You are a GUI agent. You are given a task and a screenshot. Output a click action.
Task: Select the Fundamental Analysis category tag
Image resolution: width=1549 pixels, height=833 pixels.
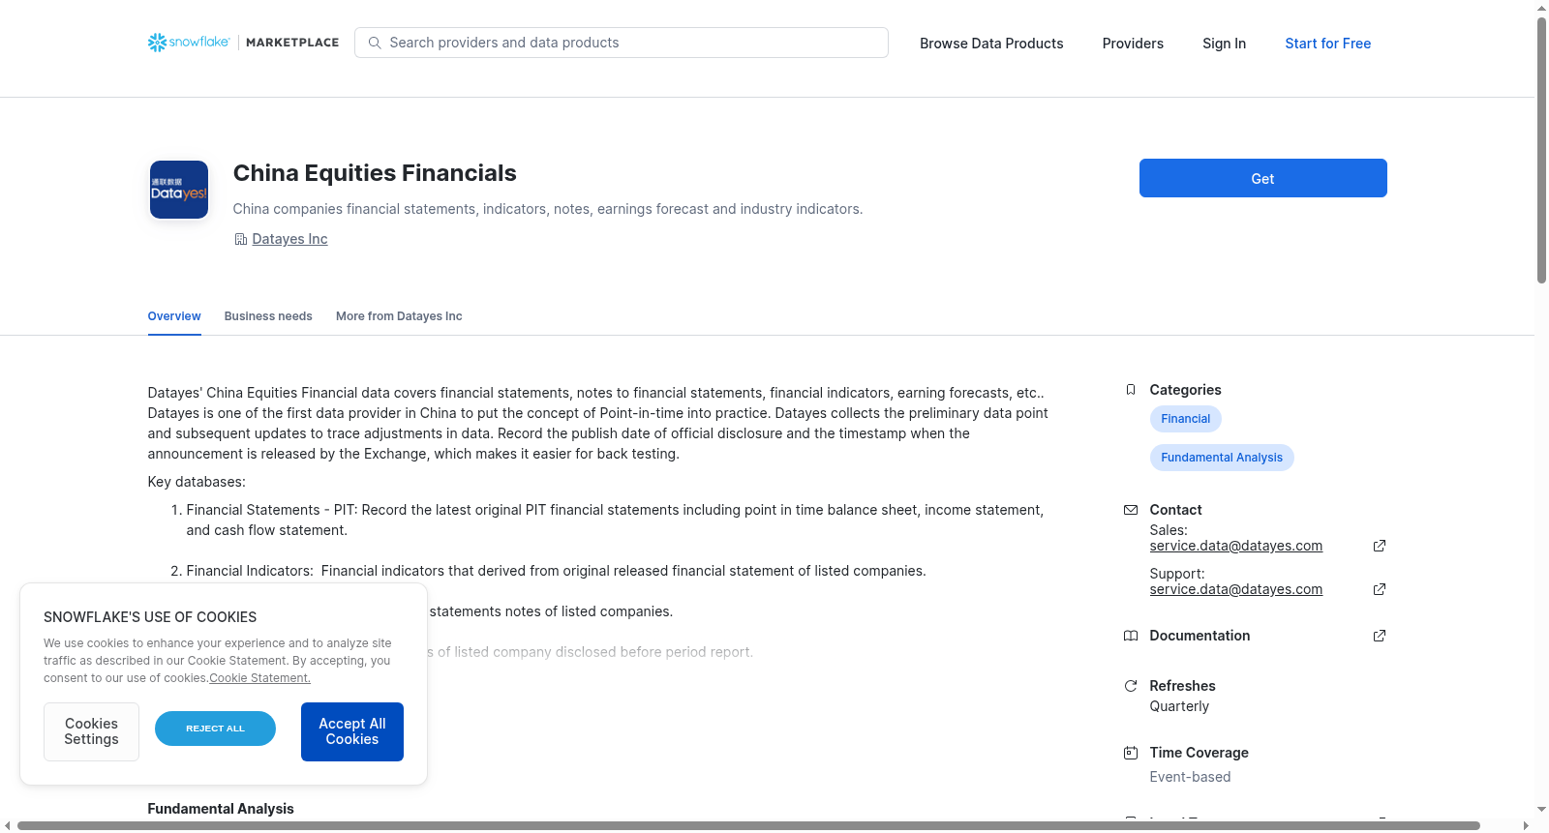pos(1222,458)
